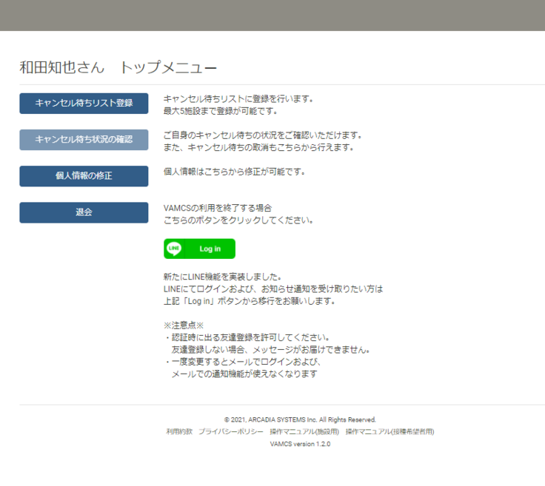Click the gray header banner at top

(x=272, y=15)
